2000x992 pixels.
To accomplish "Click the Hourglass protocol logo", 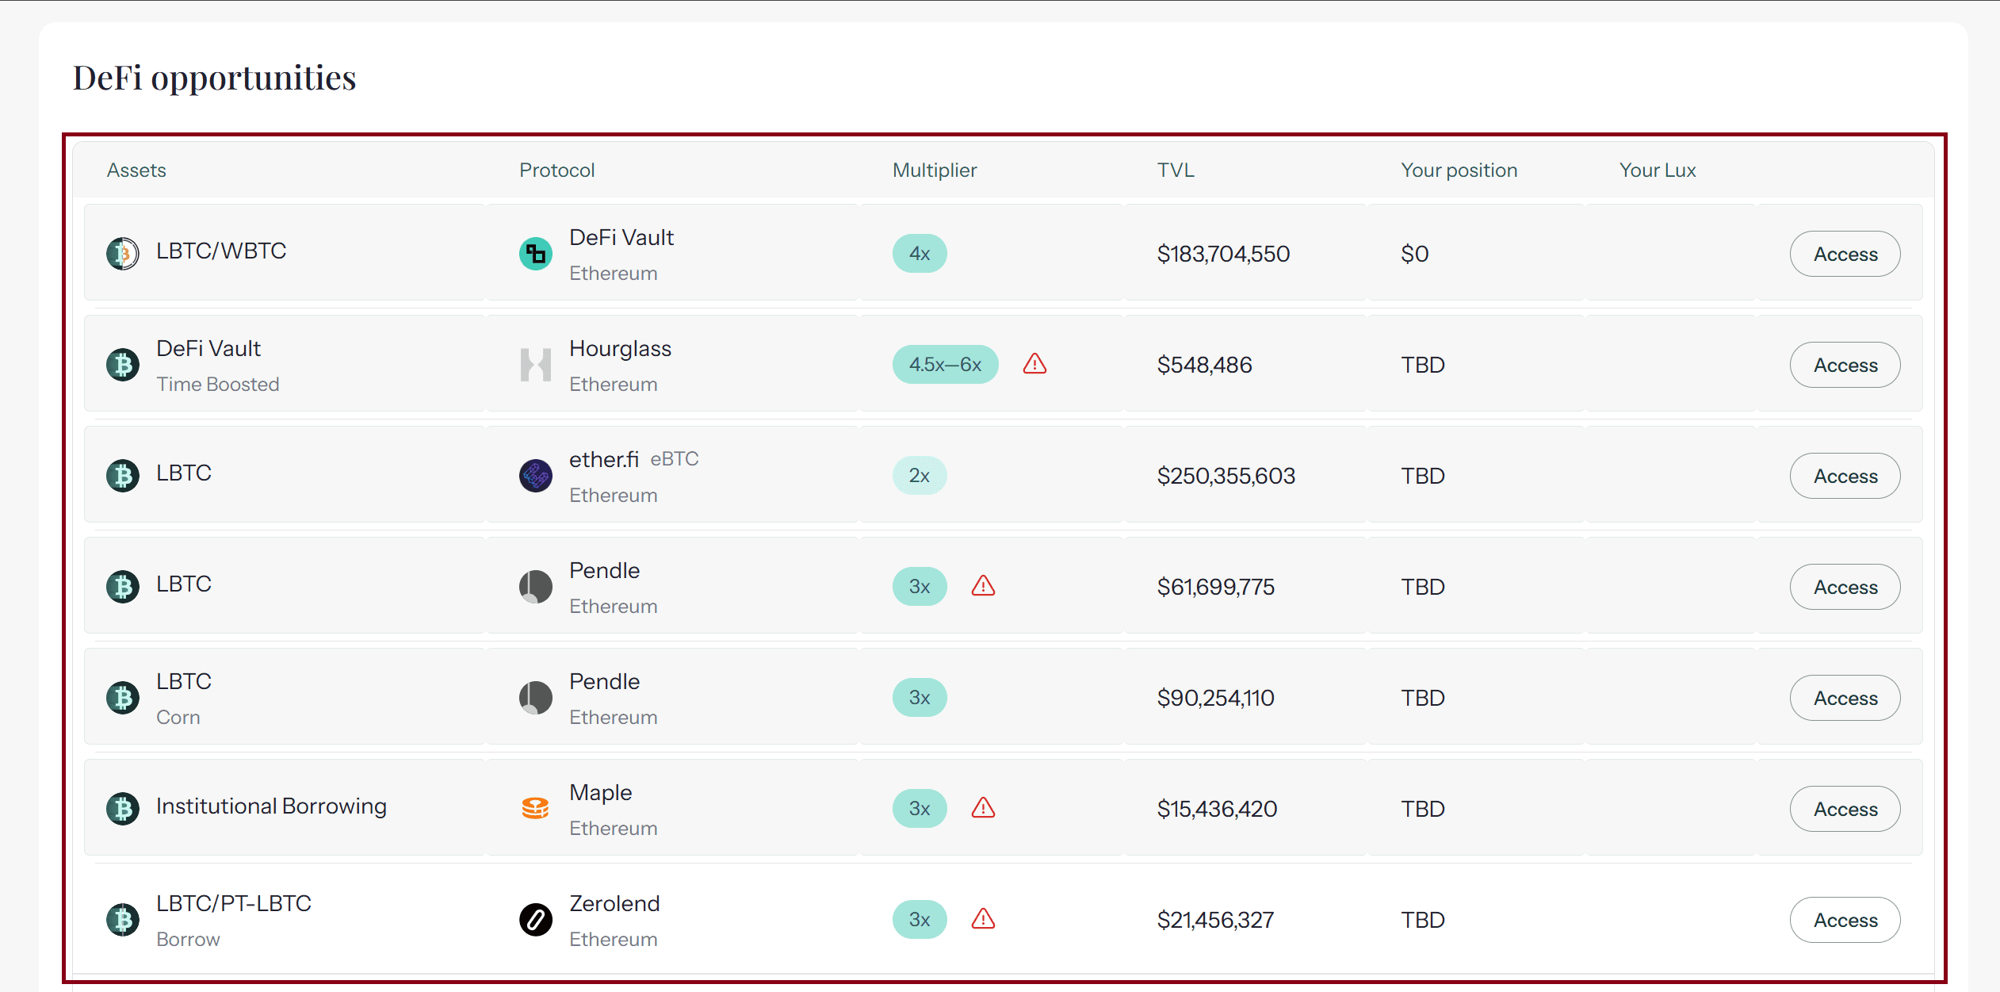I will (536, 365).
